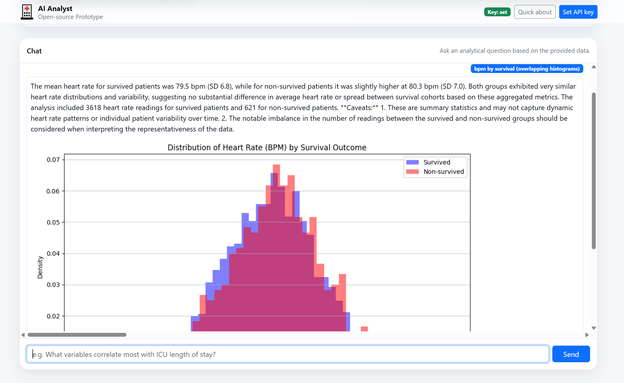Viewport: 624px width, 383px height.
Task: Click the Chat panel heading
Action: 34,51
